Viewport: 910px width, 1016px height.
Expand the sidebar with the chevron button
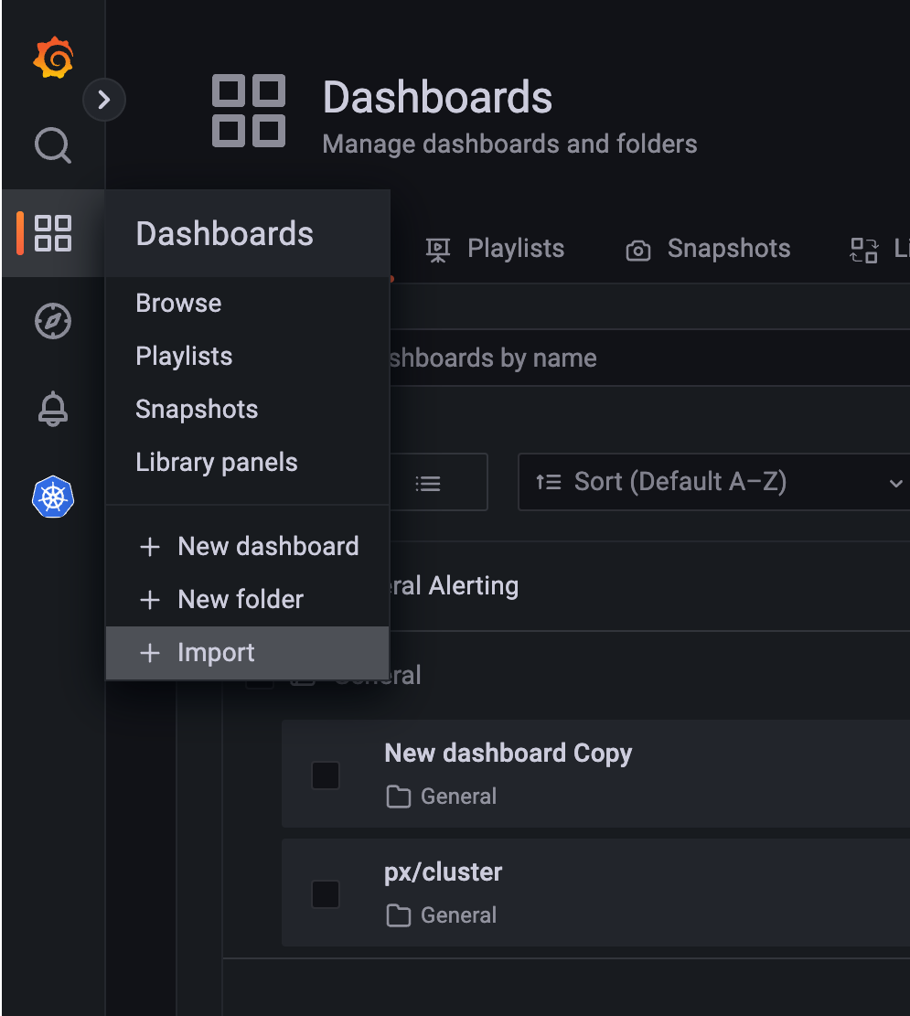[x=104, y=100]
